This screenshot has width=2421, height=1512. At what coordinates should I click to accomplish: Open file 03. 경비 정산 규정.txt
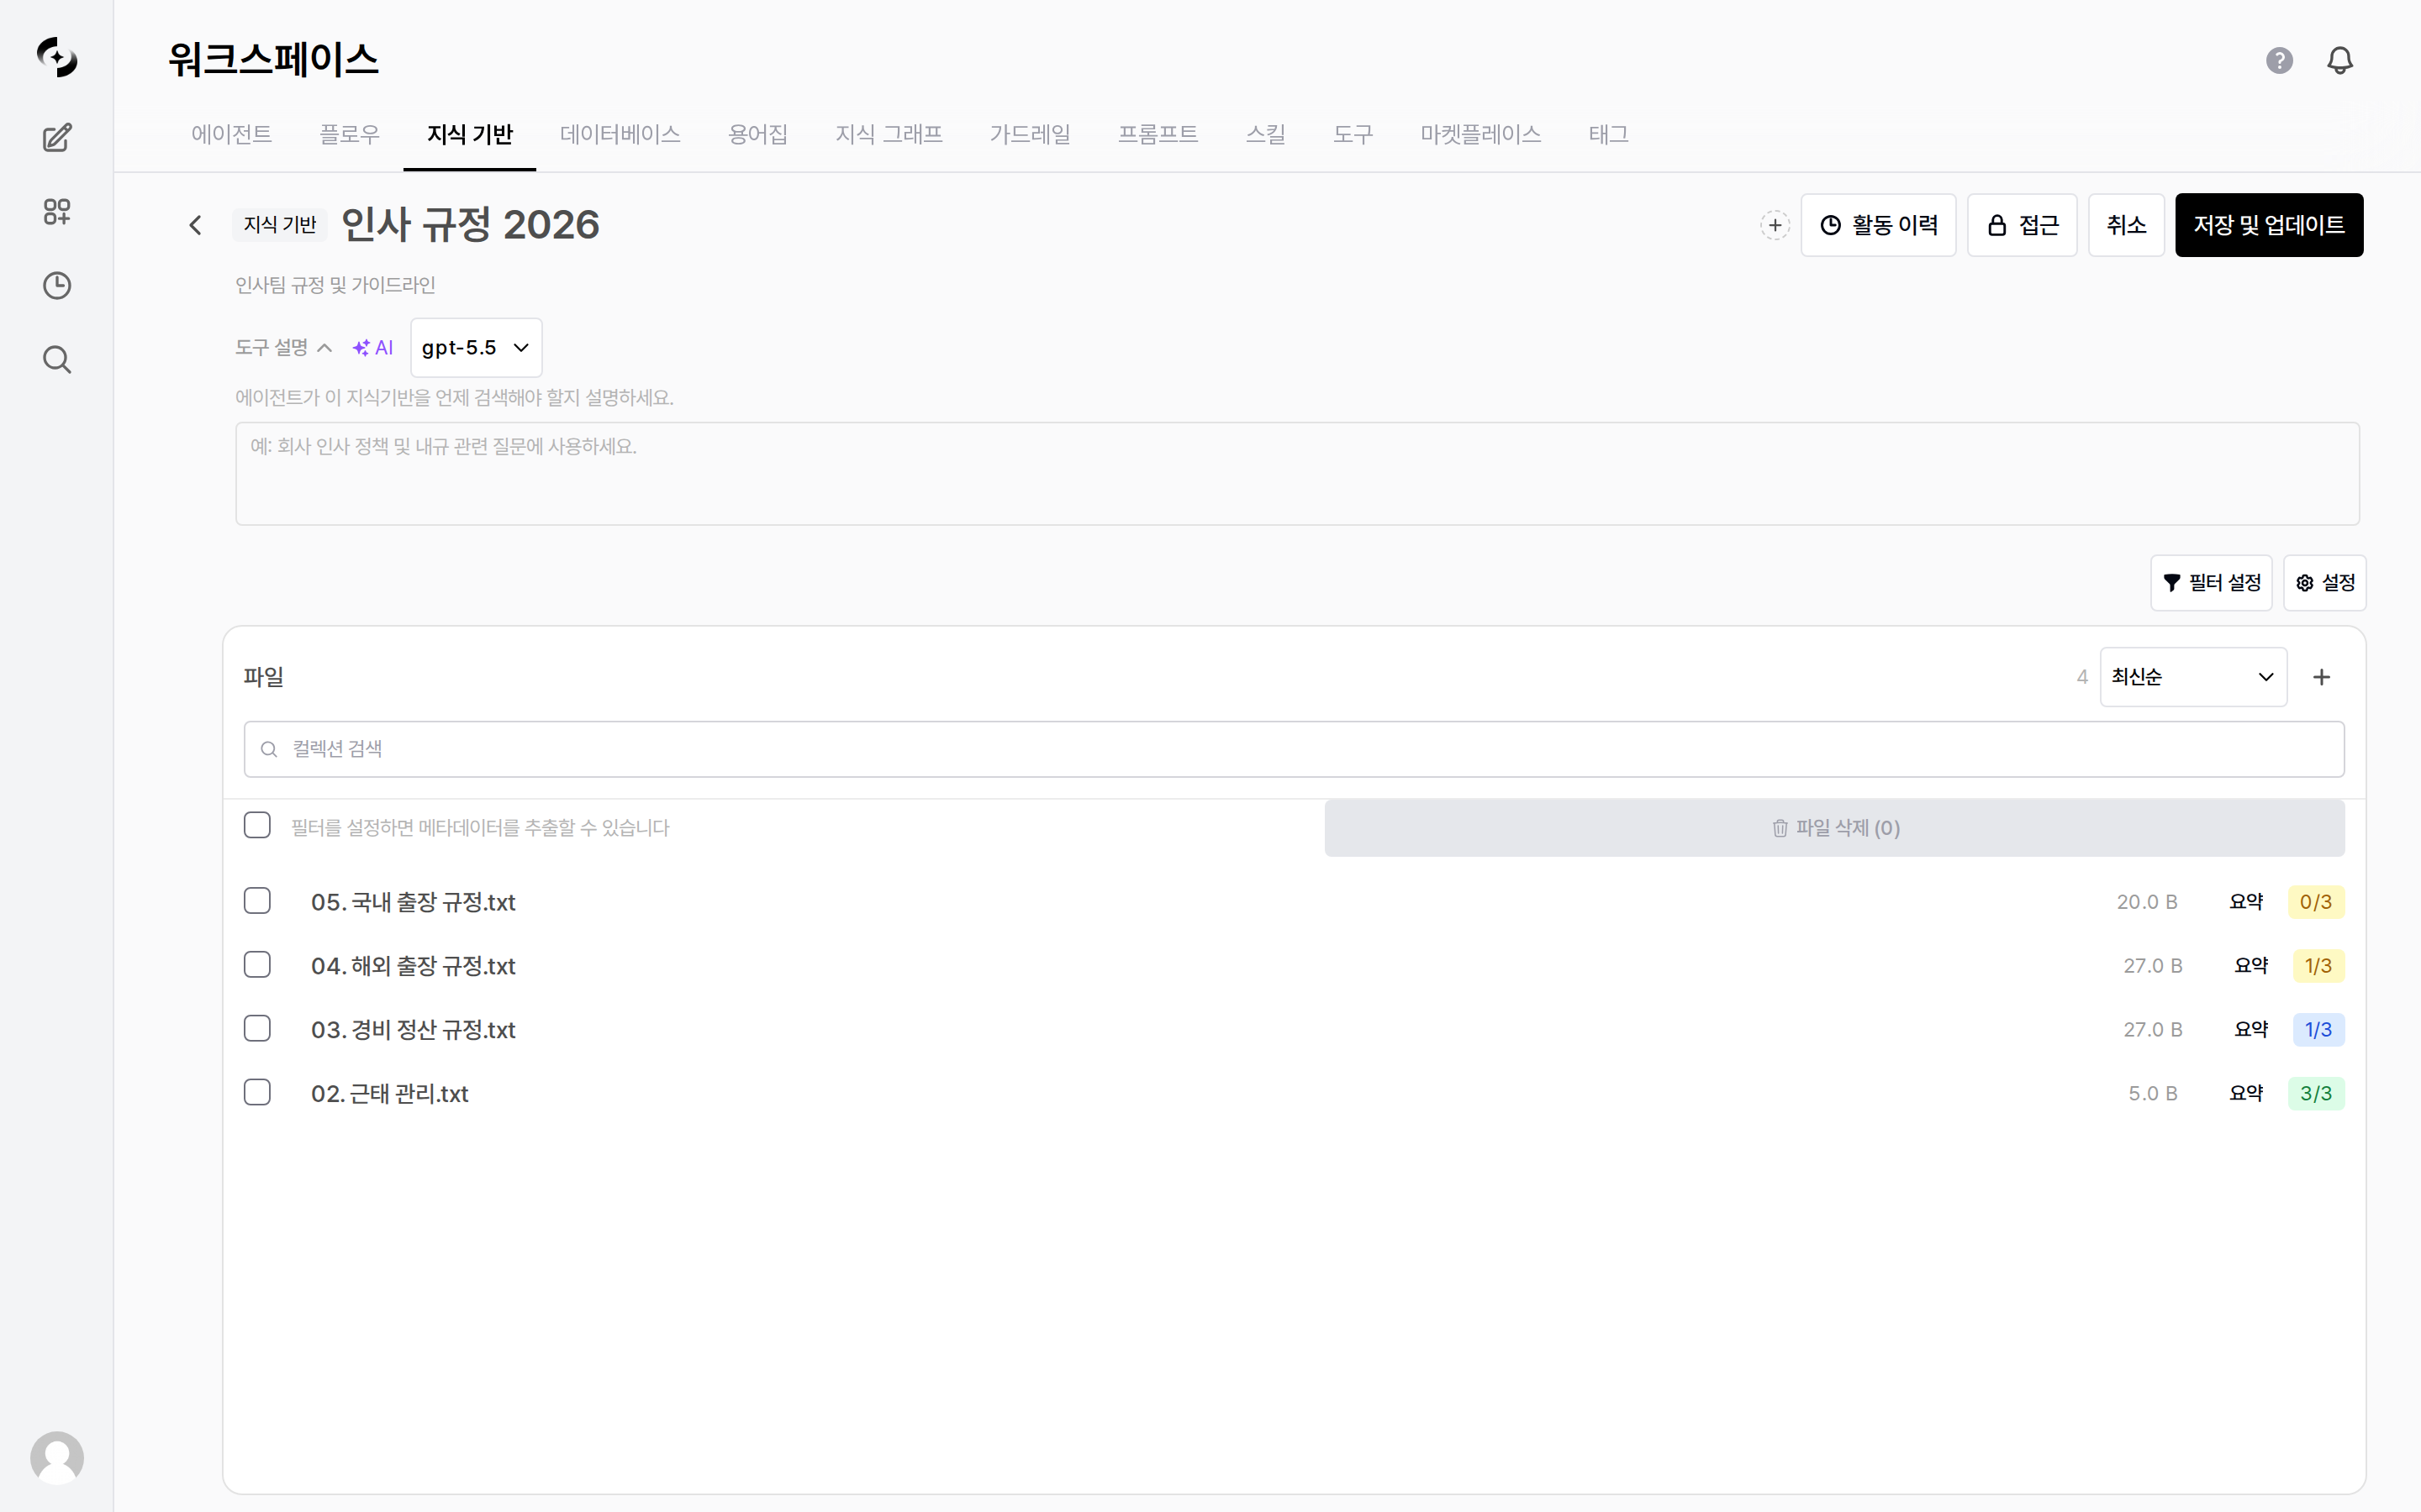414,1030
